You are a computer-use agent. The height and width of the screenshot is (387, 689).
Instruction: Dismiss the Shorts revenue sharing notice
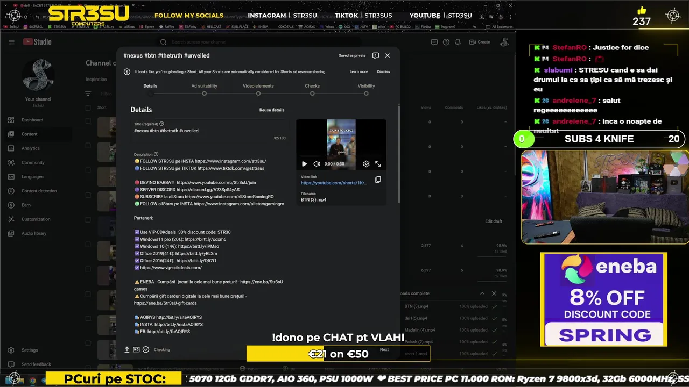pos(383,71)
